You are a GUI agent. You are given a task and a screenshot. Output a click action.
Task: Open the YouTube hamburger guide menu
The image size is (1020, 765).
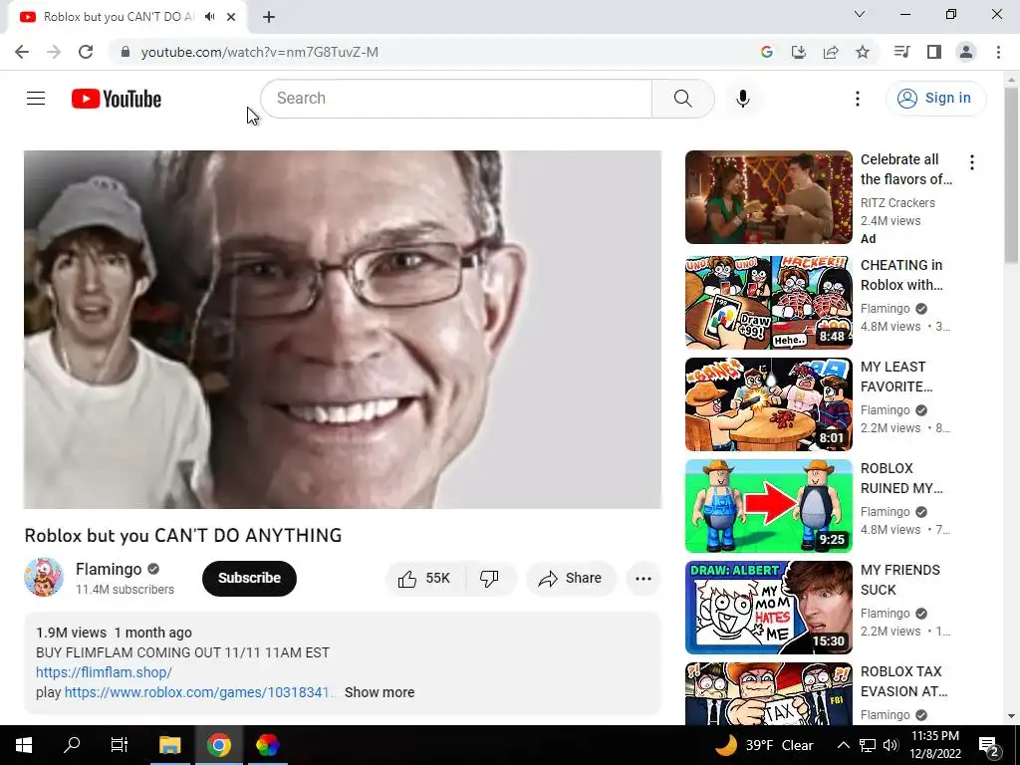[36, 99]
